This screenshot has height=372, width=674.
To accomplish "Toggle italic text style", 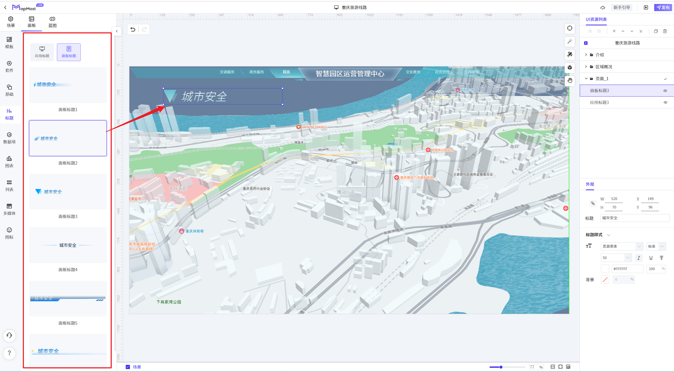I will tap(639, 258).
